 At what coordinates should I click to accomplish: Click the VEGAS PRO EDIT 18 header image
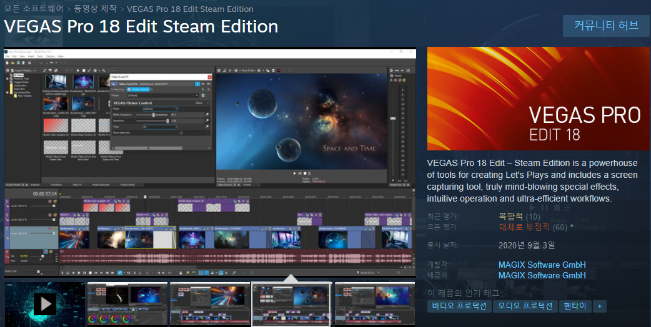[538, 99]
